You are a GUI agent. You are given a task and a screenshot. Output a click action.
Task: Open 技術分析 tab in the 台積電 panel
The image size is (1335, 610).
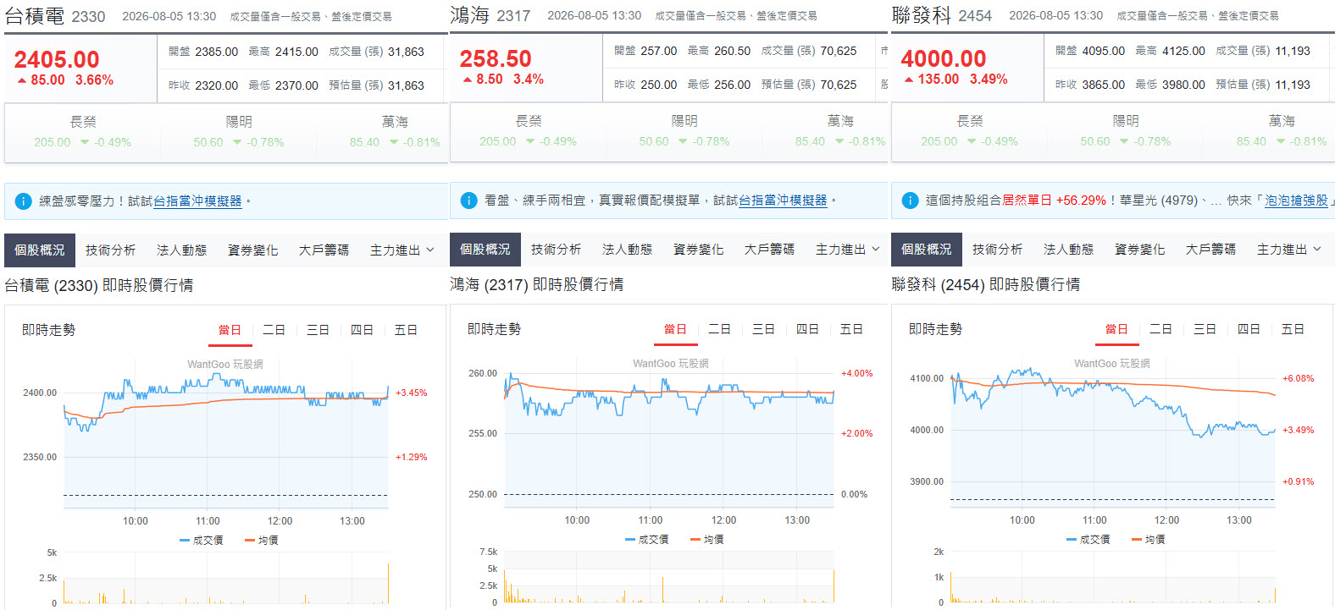click(111, 250)
